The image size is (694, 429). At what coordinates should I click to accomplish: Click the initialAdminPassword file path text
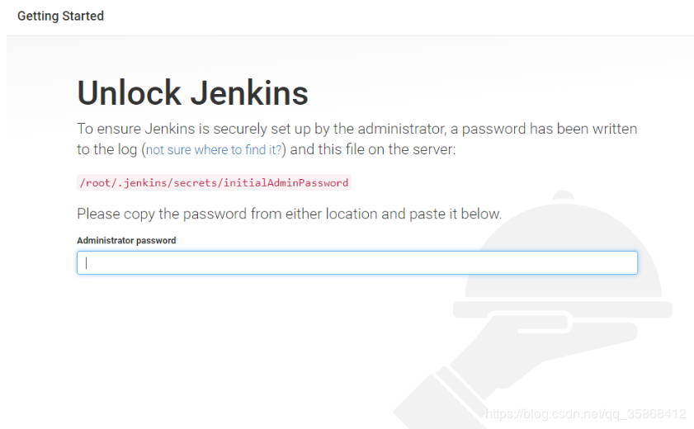click(x=213, y=182)
